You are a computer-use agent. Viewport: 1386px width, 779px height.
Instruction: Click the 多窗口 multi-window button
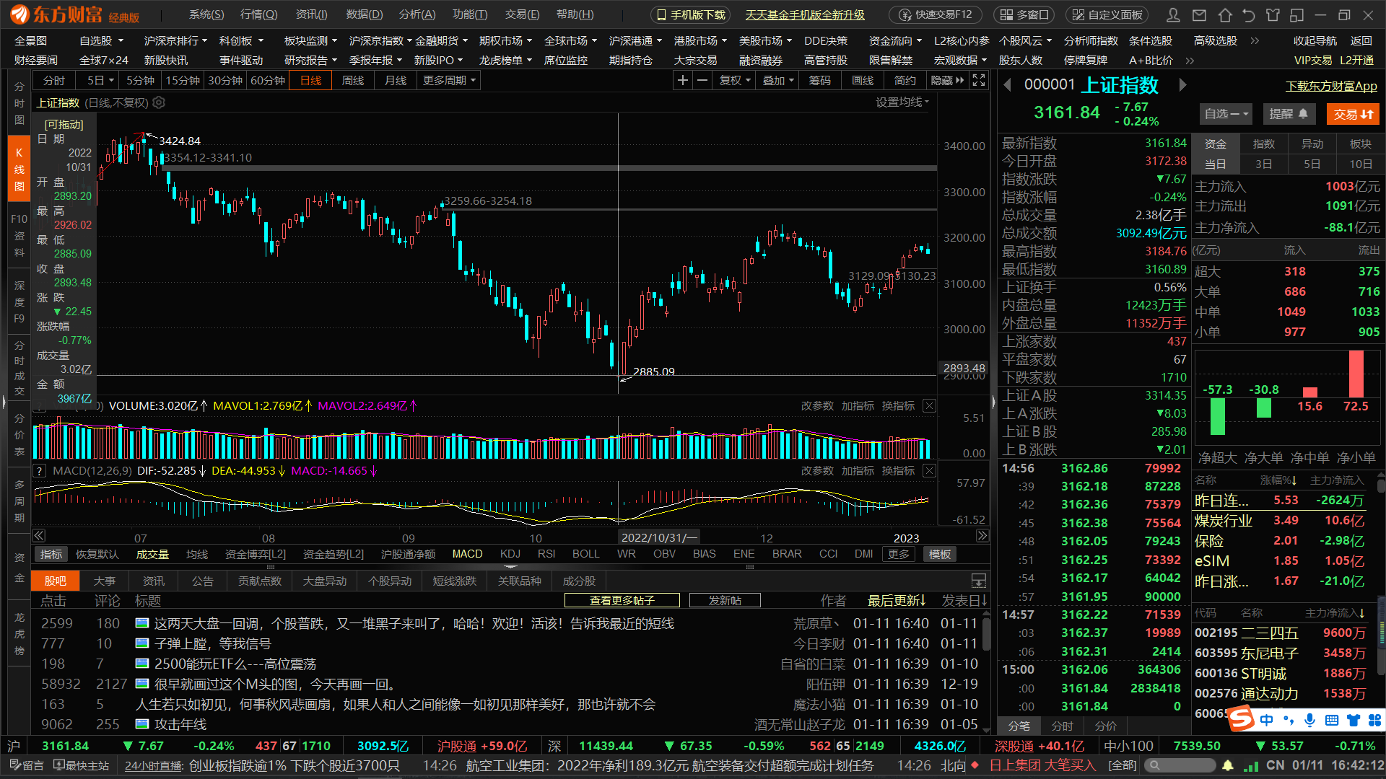1024,14
